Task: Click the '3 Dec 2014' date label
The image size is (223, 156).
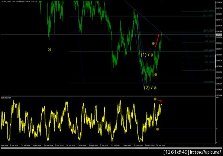Action: (59, 146)
